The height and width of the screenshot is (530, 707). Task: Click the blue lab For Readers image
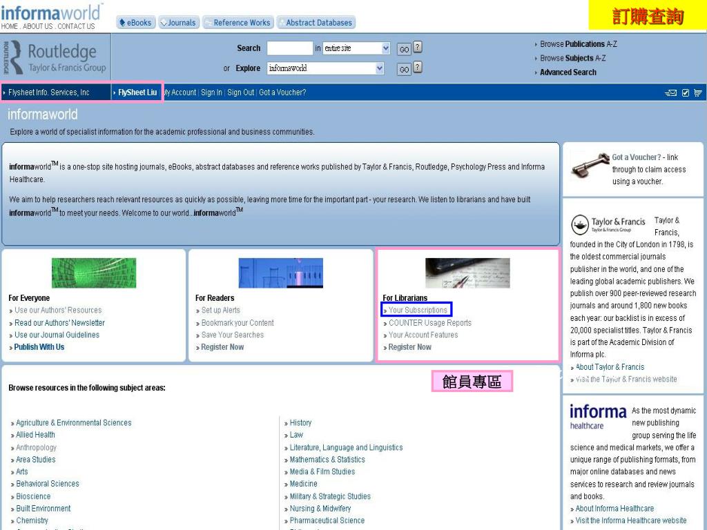(281, 273)
